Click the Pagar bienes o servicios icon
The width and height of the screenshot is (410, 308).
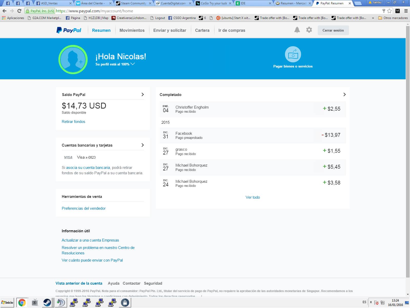pyautogui.click(x=293, y=54)
